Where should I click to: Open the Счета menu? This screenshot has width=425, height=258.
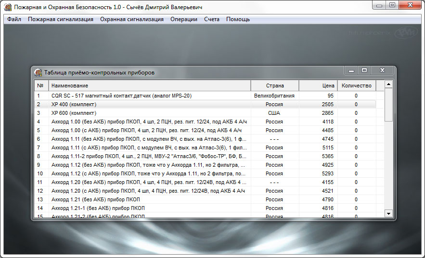pos(211,19)
